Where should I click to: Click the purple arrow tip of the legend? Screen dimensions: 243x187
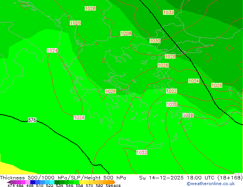[9, 182]
